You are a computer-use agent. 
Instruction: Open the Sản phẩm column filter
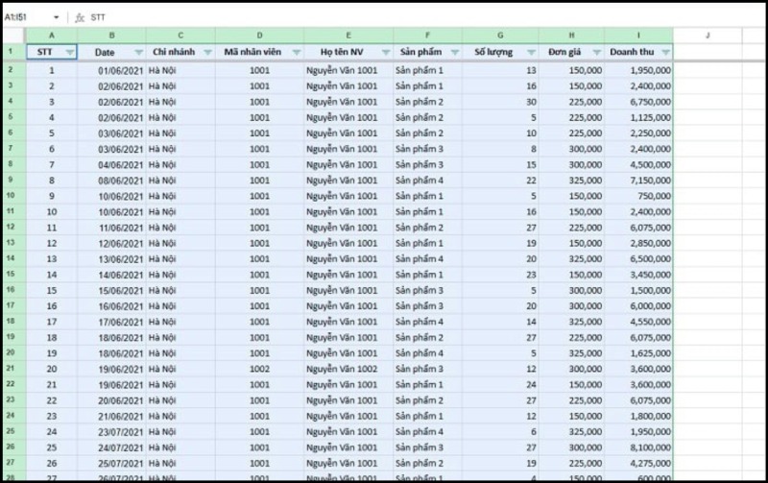[x=452, y=52]
